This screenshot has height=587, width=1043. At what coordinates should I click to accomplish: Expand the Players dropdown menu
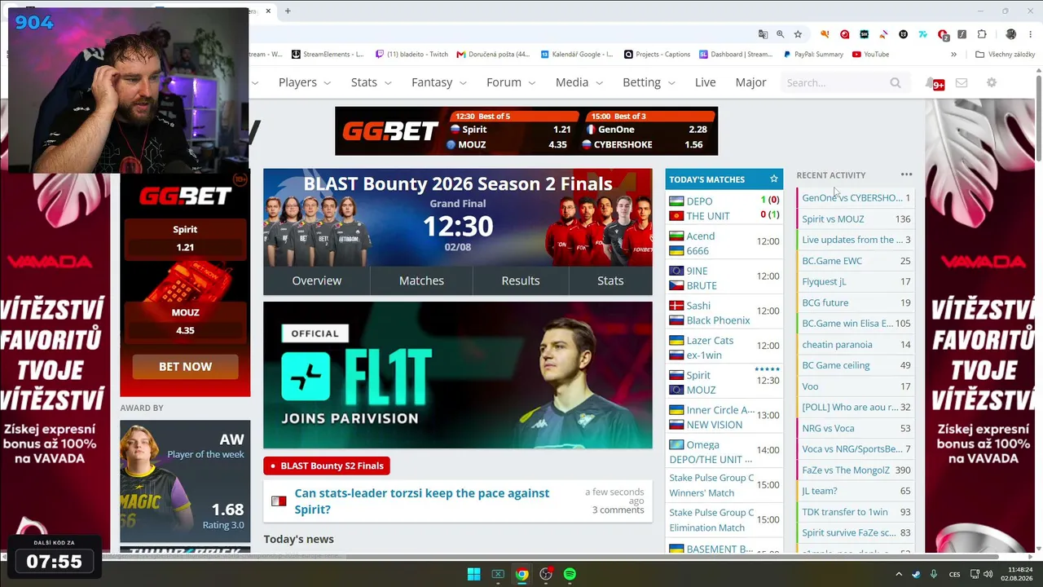(305, 82)
